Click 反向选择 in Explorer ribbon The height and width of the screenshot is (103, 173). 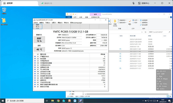click(144, 25)
